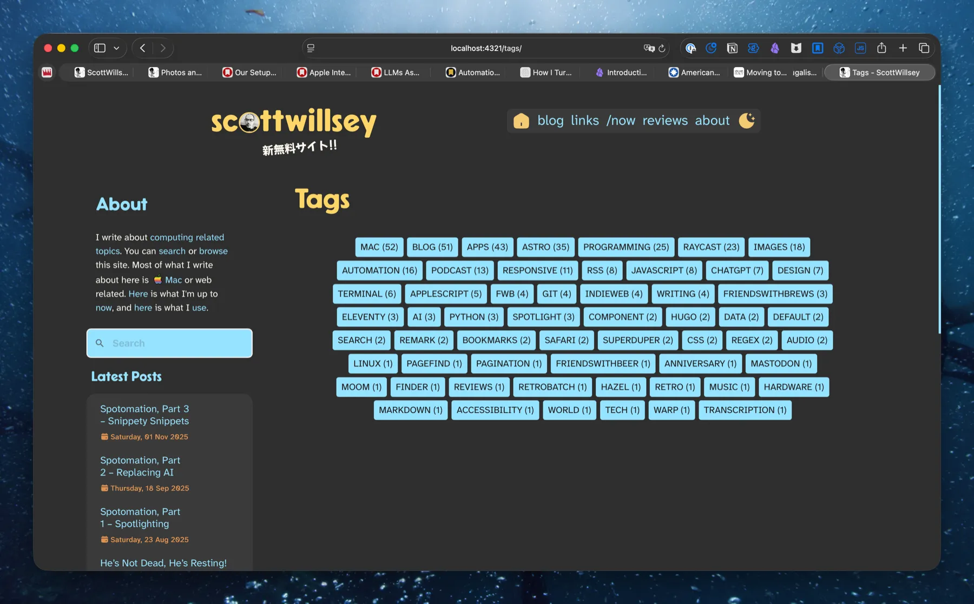Open the blog navigation link
The width and height of the screenshot is (974, 604).
tap(550, 121)
